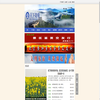Open the bold featured news headline
The image size is (100, 100).
tap(61, 72)
